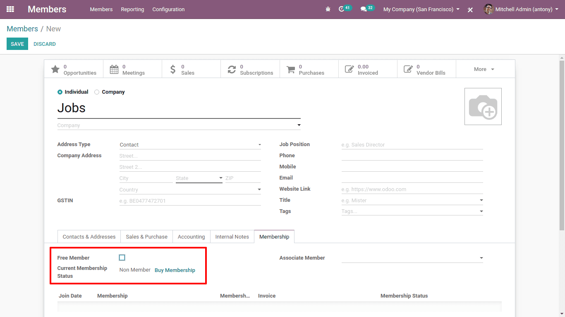The image size is (565, 317).
Task: Click the City field
Action: pos(146,178)
